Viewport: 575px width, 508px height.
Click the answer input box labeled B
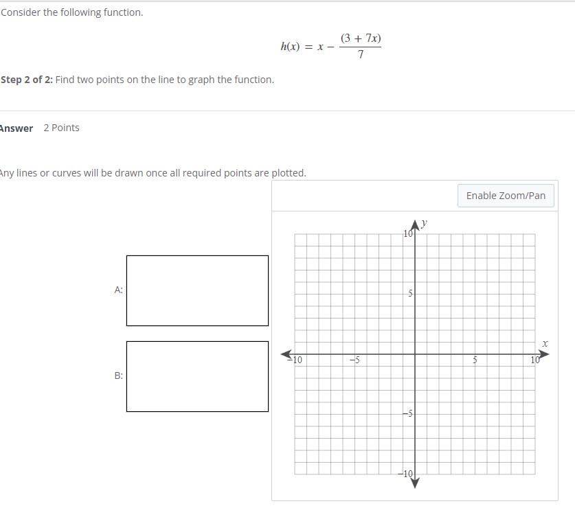tap(196, 376)
